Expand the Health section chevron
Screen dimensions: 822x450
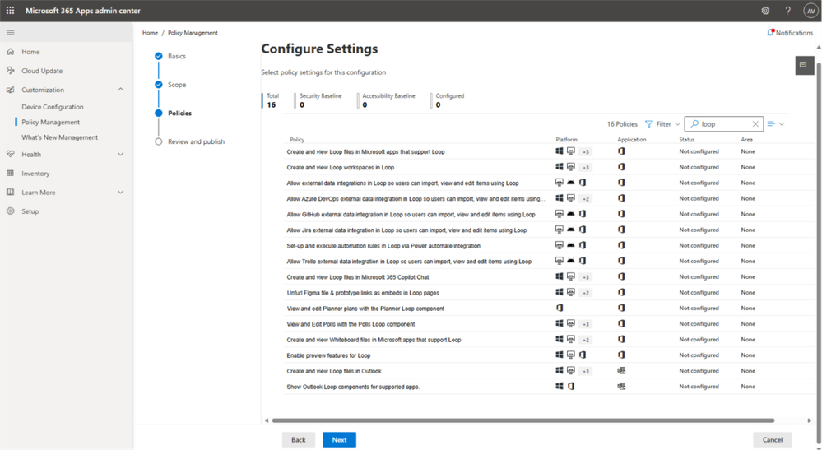(121, 155)
